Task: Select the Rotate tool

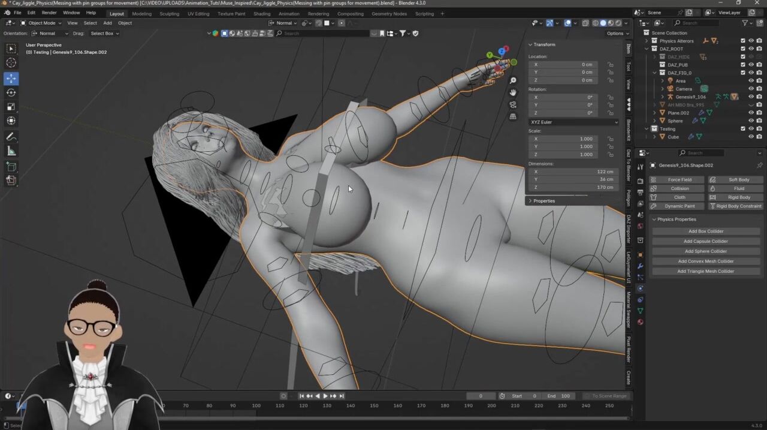Action: [x=11, y=92]
